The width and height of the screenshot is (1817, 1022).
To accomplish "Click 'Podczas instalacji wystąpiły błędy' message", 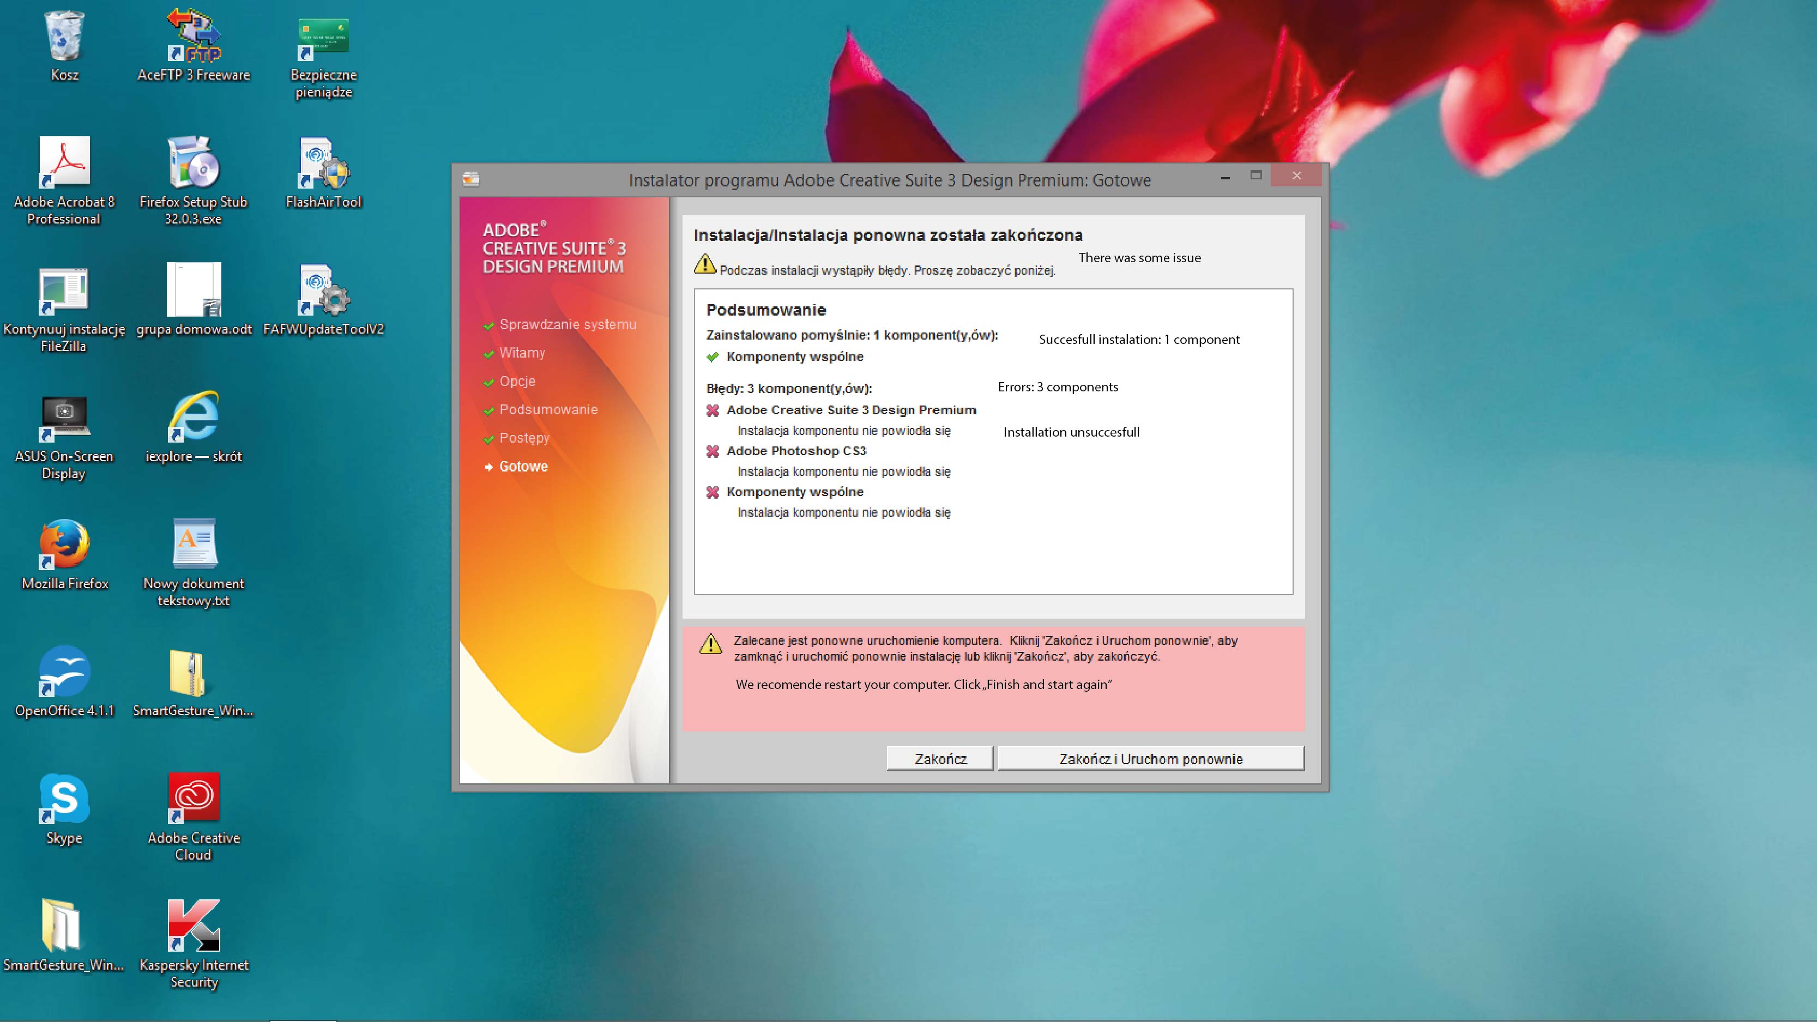I will [888, 270].
